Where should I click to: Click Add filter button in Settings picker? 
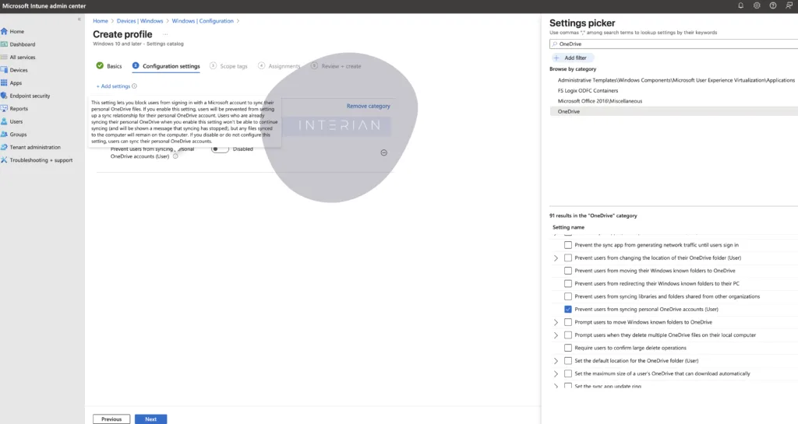click(x=571, y=58)
